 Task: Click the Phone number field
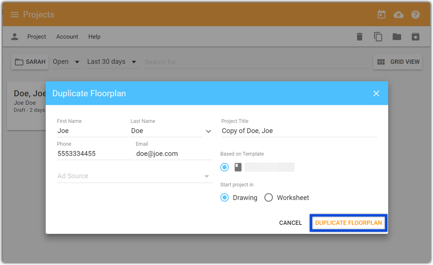pyautogui.click(x=95, y=154)
